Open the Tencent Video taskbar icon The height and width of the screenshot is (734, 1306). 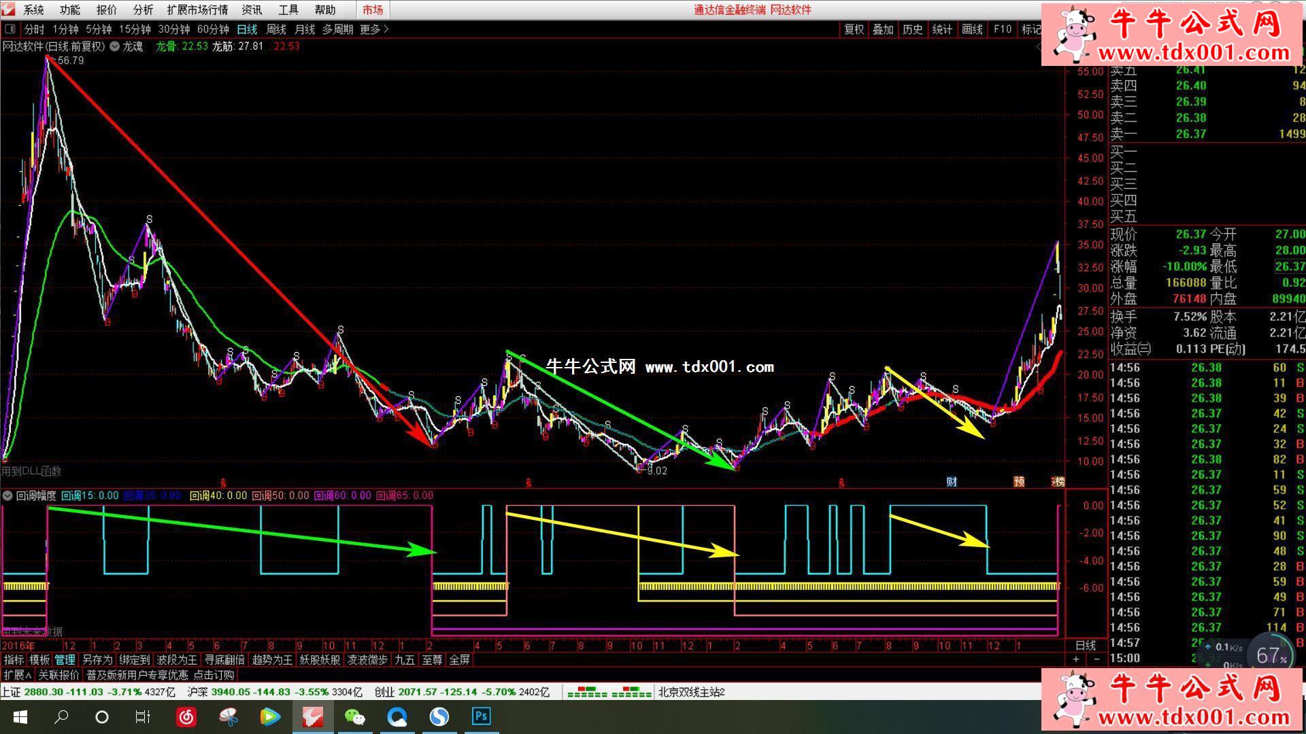(x=270, y=717)
